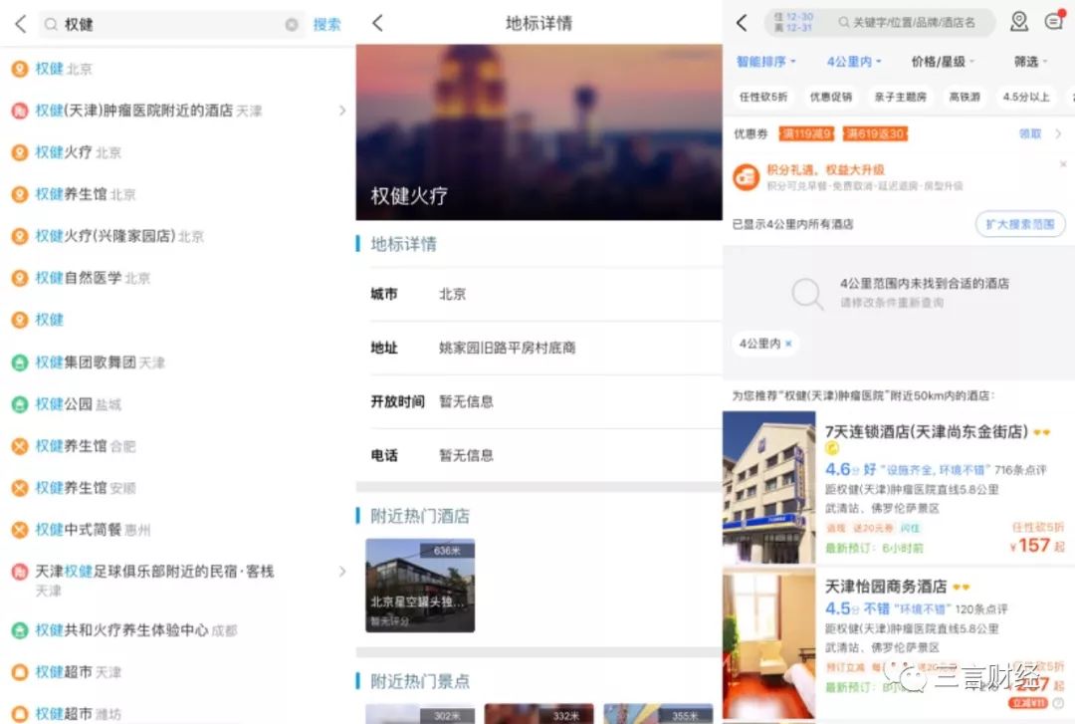1075x724 pixels.
Task: Open the 4公里内 distance dropdown
Action: (x=854, y=62)
